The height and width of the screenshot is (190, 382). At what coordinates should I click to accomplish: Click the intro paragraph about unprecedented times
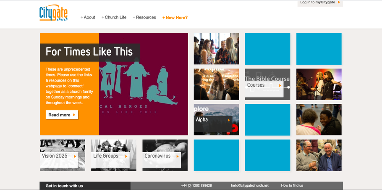(x=69, y=86)
